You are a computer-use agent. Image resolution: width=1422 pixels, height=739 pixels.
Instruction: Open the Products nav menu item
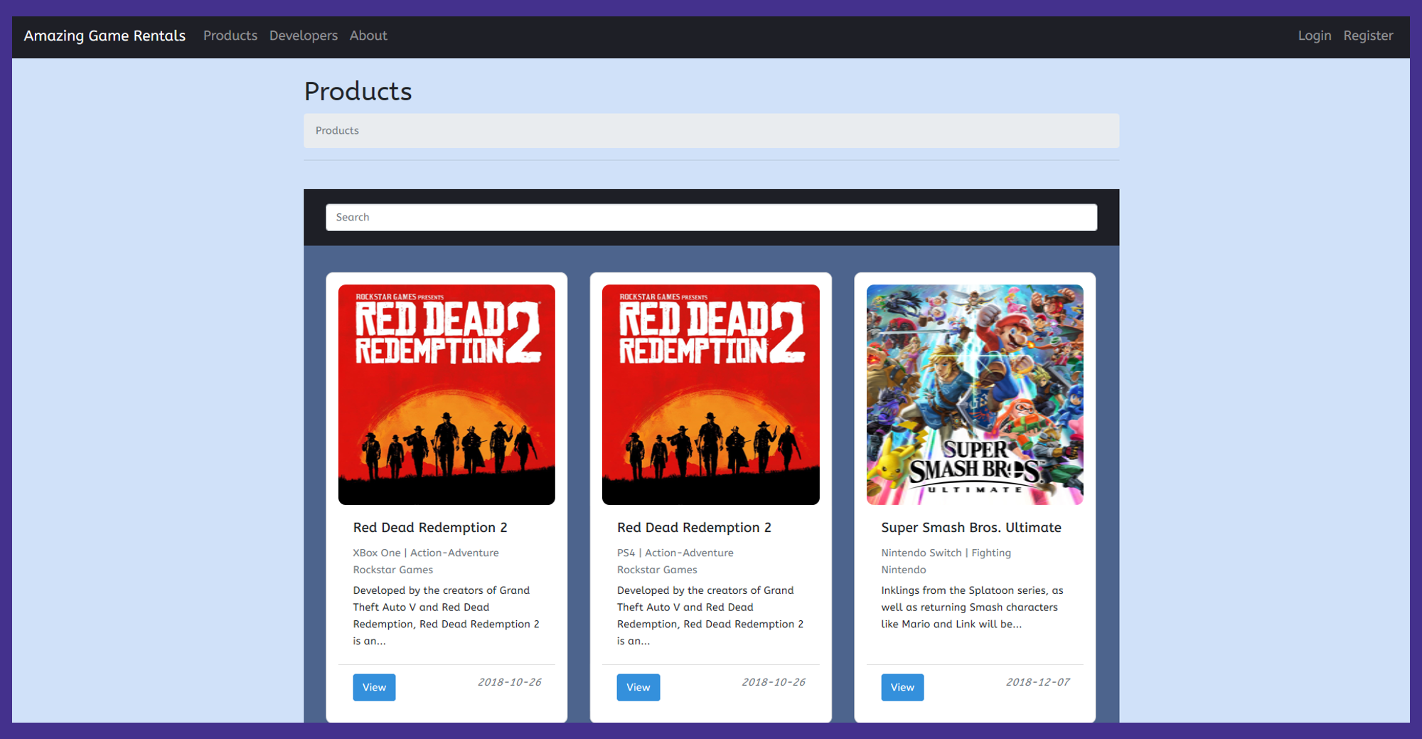tap(230, 36)
